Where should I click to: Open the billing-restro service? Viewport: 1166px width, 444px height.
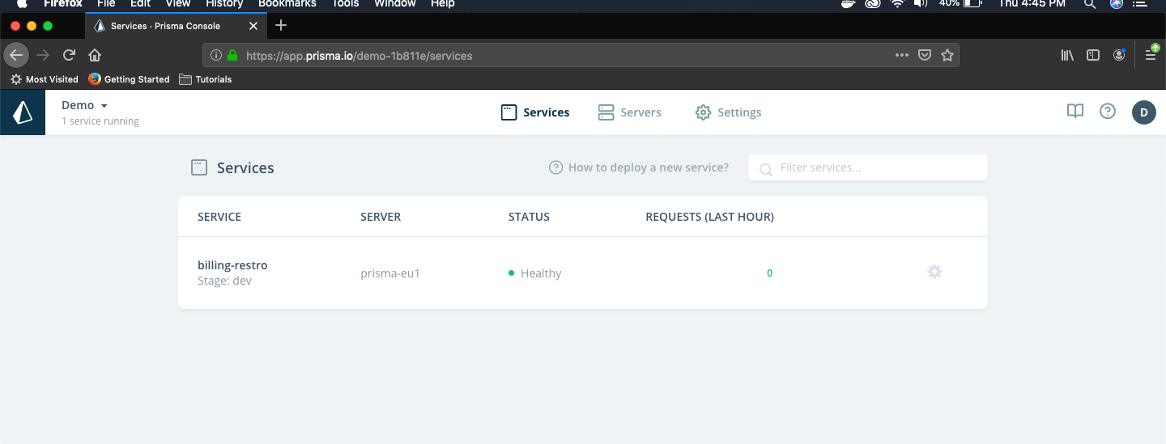click(x=232, y=265)
